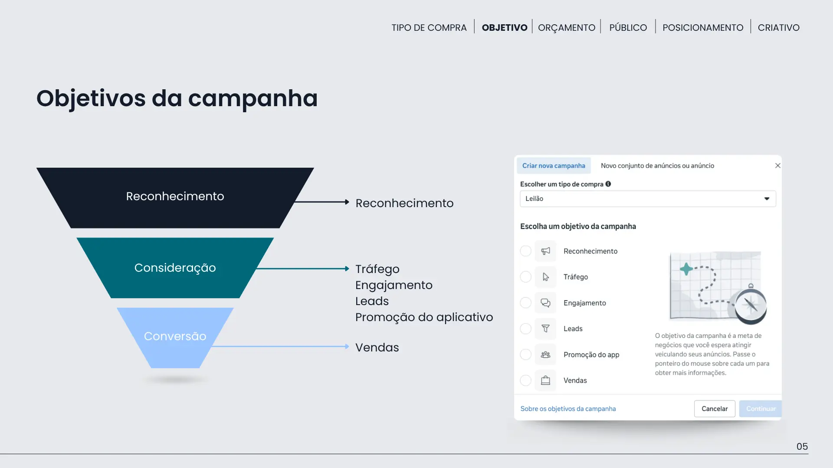Go to ORÇAMENTO section
833x468 pixels.
point(567,28)
